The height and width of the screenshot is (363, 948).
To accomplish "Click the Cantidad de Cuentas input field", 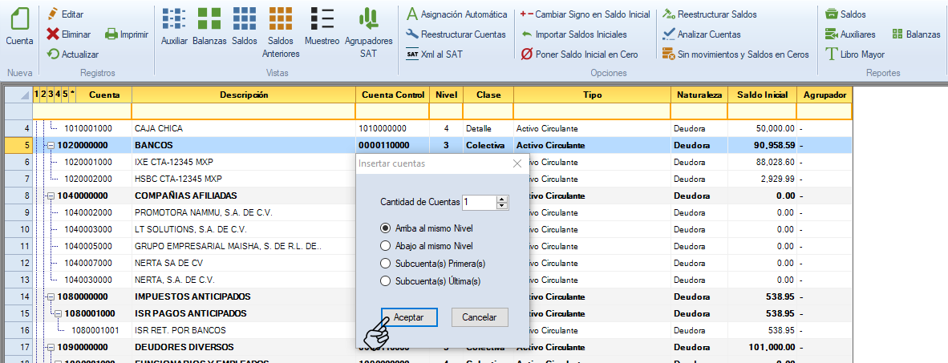I will coord(479,202).
